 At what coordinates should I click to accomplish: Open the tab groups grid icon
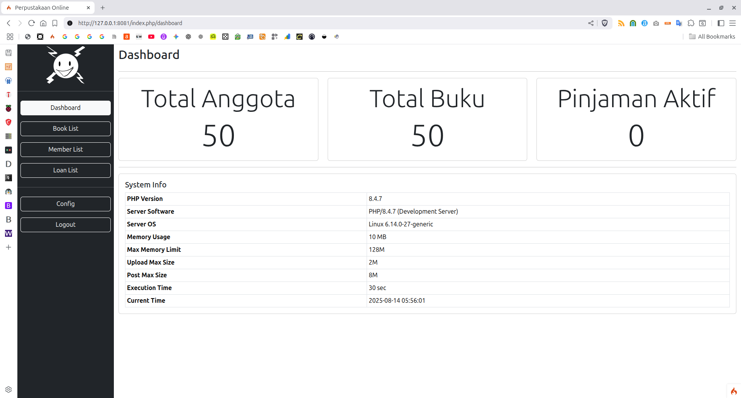coord(10,37)
